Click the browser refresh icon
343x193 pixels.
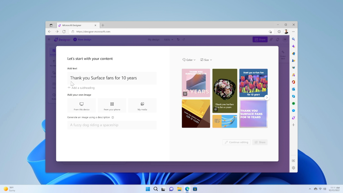64,32
